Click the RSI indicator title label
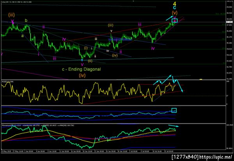The height and width of the screenshot is (161, 234). tap(7, 81)
